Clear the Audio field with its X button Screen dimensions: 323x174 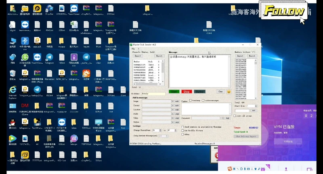coord(173,114)
